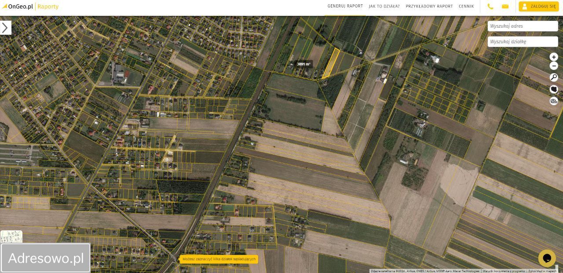Screen dimensions: 563x273
Task: Open the Jak to działa? menu item
Action: pyautogui.click(x=384, y=7)
